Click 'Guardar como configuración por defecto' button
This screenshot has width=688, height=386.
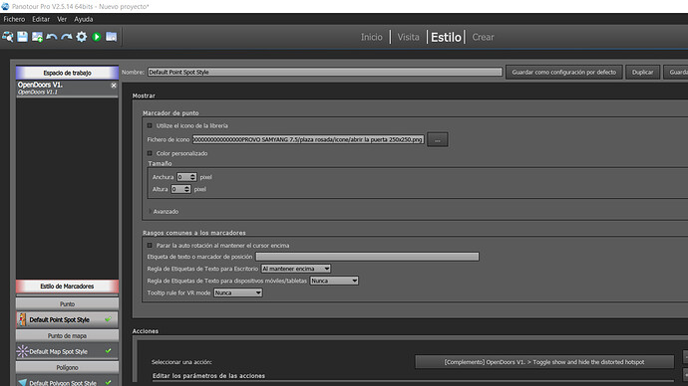click(563, 73)
